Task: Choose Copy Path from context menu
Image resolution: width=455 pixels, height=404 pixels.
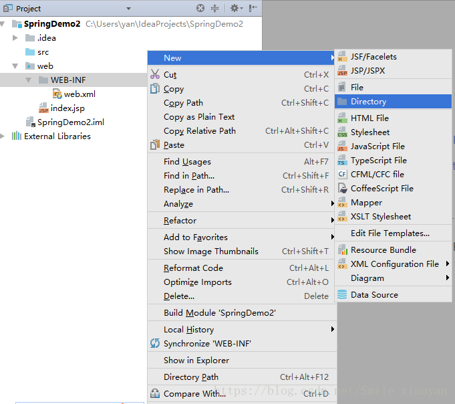Action: click(x=243, y=102)
